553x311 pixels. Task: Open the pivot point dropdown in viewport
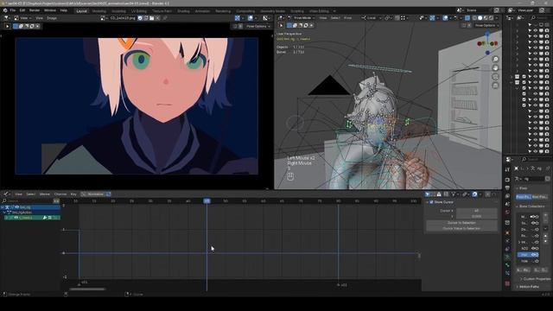[x=388, y=17]
